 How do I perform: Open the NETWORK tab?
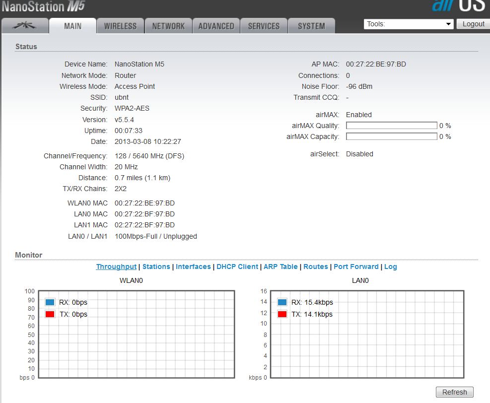168,26
